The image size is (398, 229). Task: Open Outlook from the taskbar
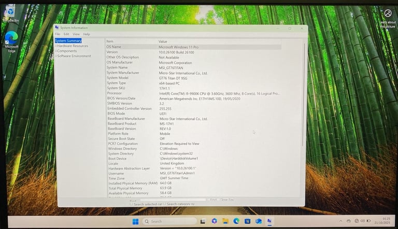(x=259, y=221)
